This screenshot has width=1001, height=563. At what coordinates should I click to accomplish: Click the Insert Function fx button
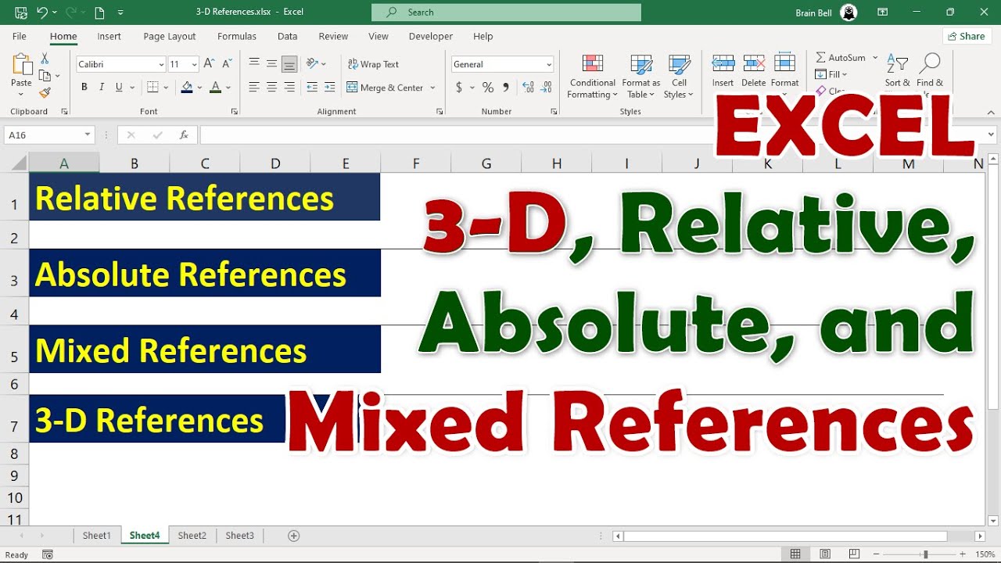[x=184, y=135]
